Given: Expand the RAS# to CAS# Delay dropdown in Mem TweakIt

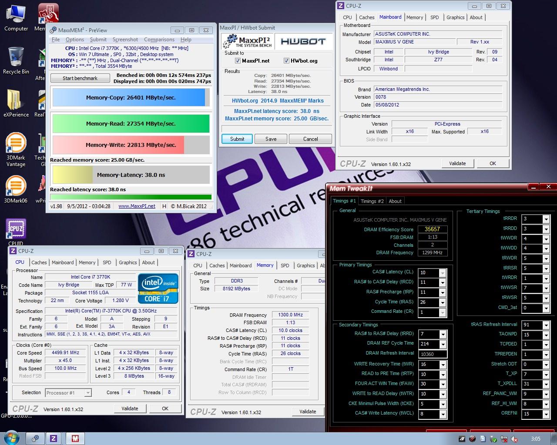Looking at the screenshot, I should (x=443, y=282).
